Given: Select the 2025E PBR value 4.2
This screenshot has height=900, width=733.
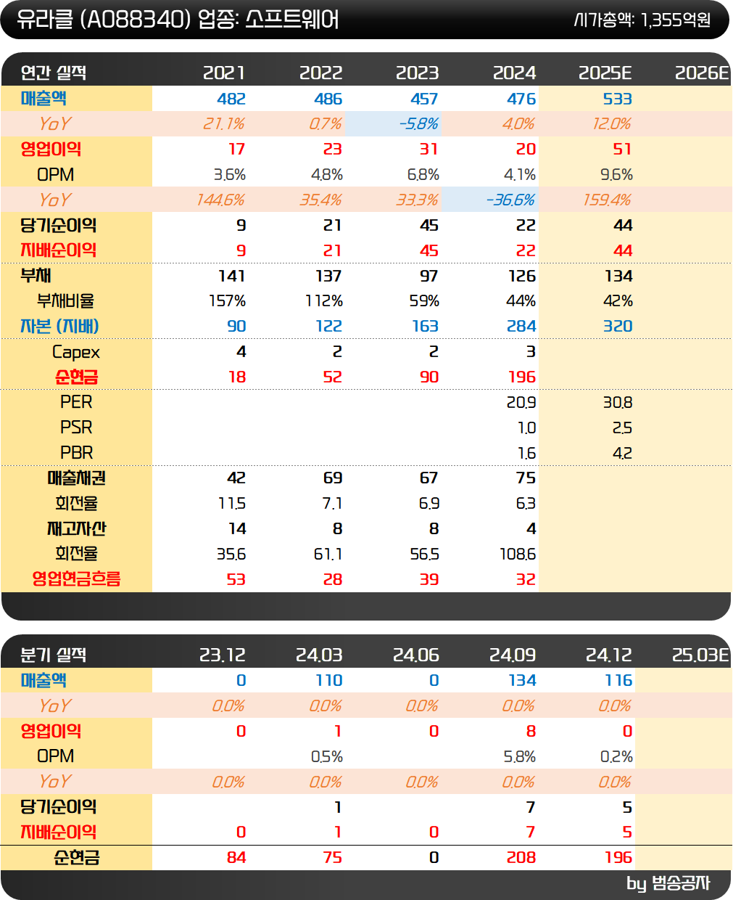Looking at the screenshot, I should (x=622, y=453).
